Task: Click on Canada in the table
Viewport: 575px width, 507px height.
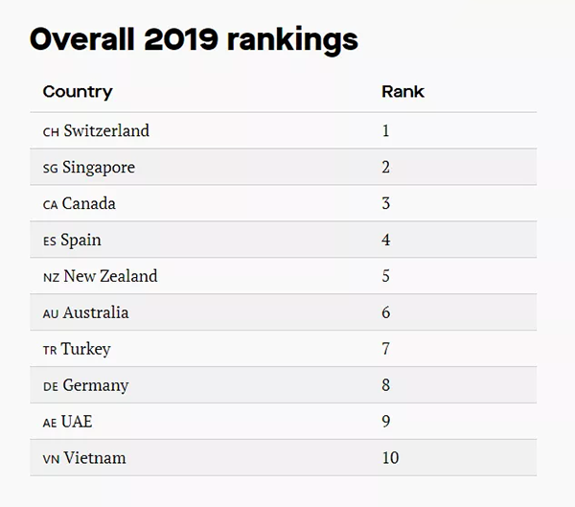Action: tap(88, 203)
